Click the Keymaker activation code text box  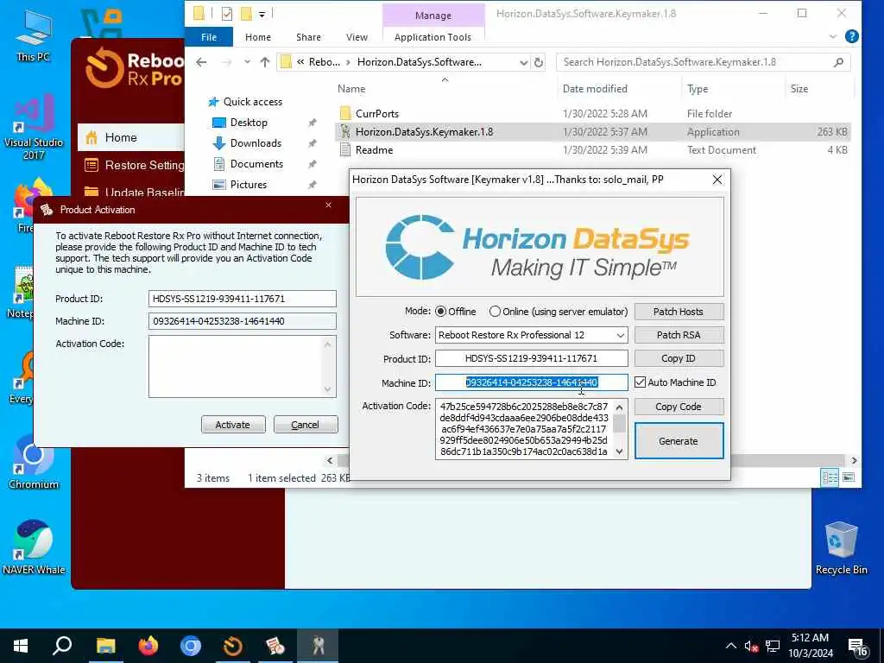coord(524,429)
